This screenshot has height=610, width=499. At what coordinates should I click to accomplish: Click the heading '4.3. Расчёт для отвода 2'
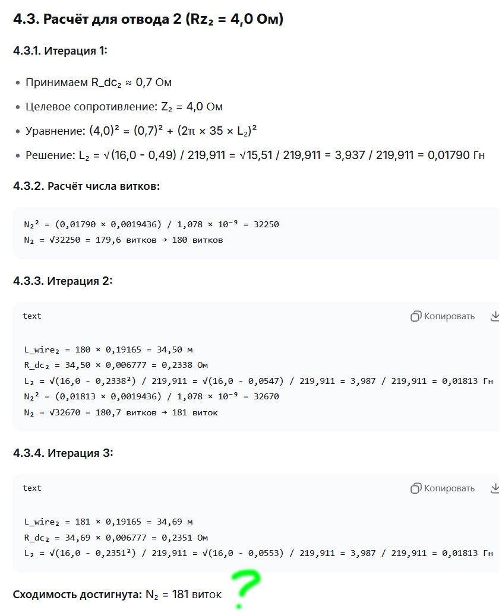coord(148,19)
